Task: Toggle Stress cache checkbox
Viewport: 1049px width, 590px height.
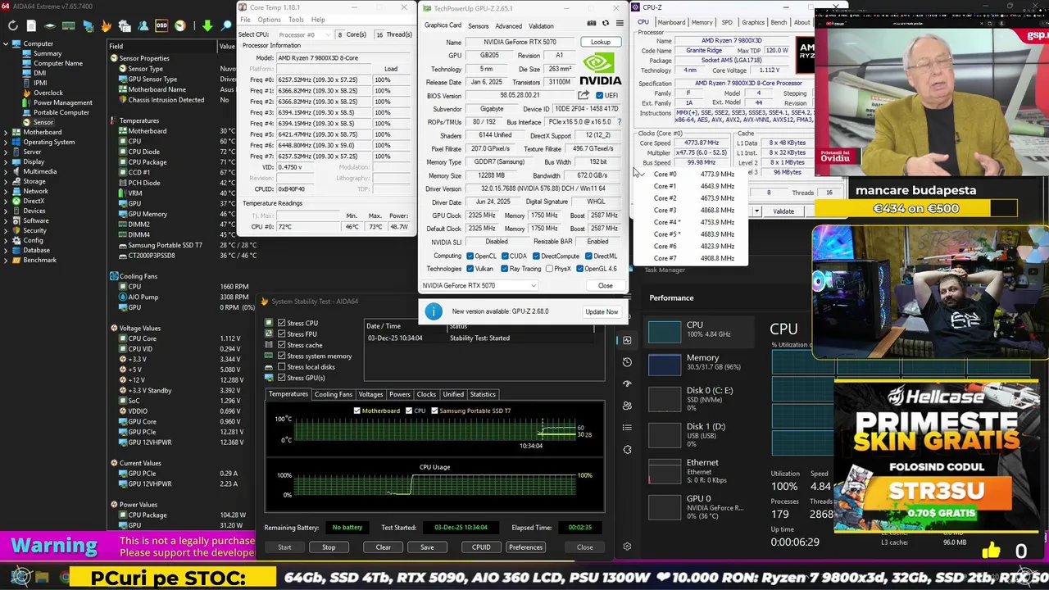Action: point(281,345)
